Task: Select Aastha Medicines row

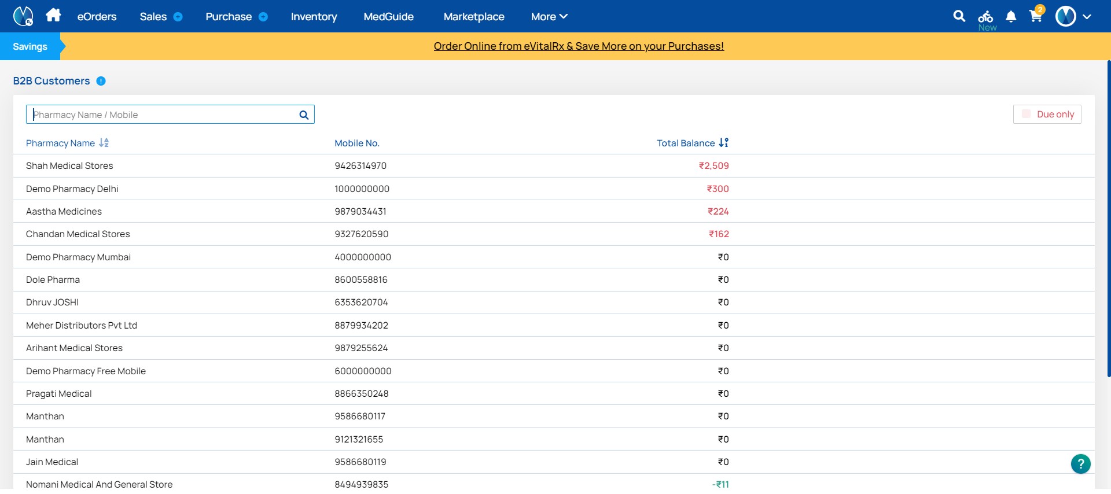Action: pyautogui.click(x=554, y=211)
